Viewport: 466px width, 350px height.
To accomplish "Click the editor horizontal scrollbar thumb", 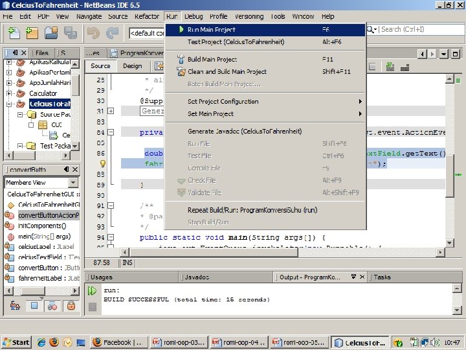I will click(214, 252).
